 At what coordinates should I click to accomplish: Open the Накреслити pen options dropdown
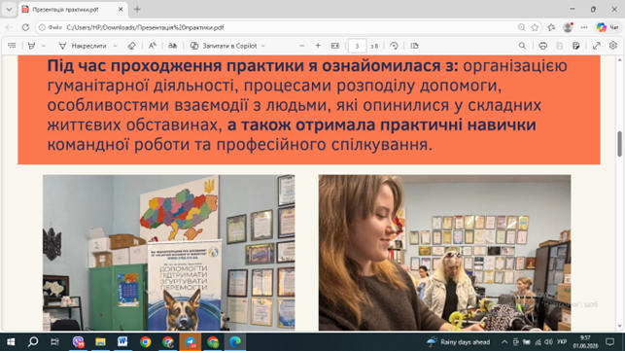click(116, 46)
